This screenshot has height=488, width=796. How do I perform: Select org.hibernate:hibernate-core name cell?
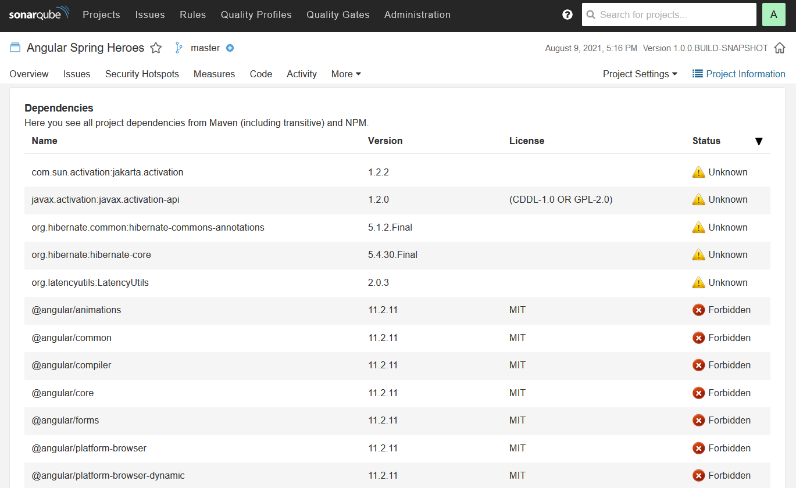tap(91, 254)
